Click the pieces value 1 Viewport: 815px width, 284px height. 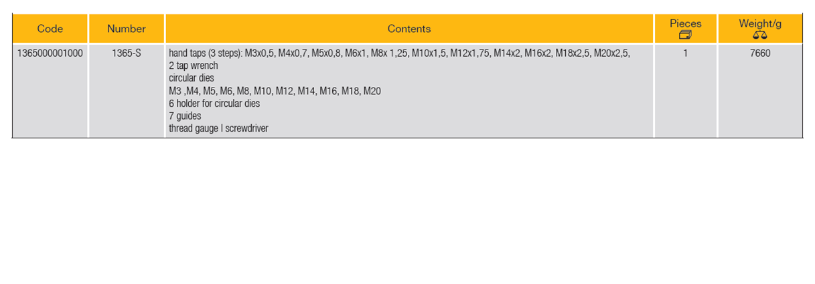(685, 53)
